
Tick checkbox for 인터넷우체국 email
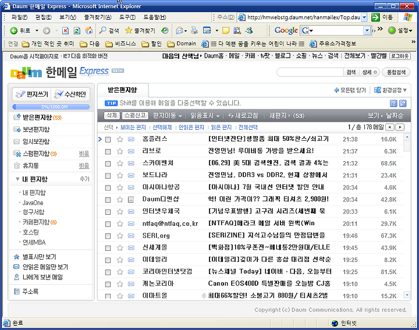[108, 212]
